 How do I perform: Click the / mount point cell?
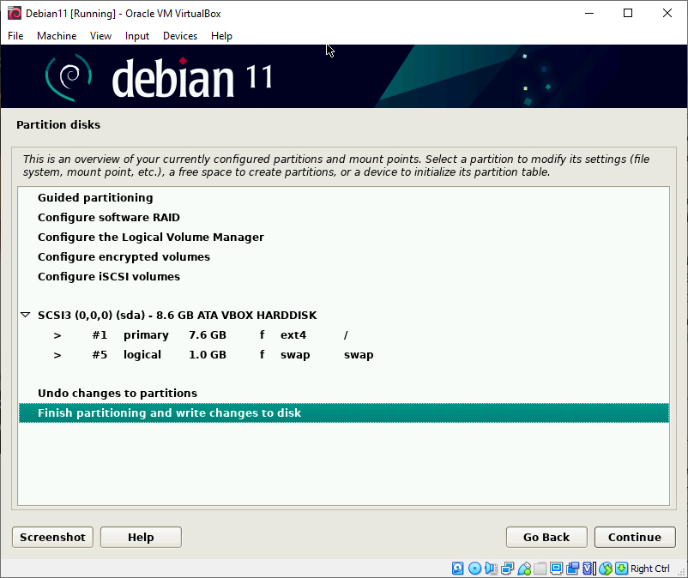click(x=346, y=335)
